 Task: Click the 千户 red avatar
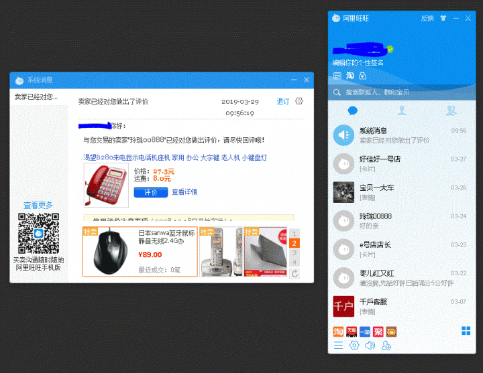tap(343, 307)
